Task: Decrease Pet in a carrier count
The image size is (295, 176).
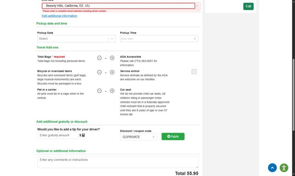Action: click(x=100, y=91)
